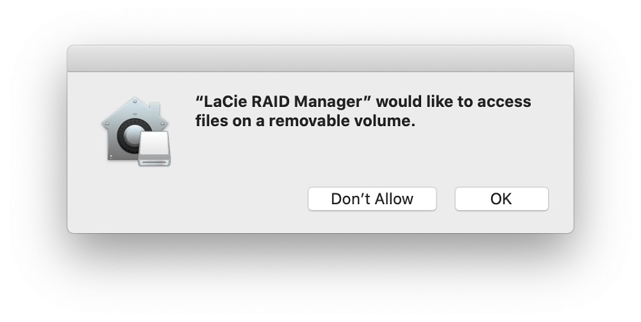641x322 pixels.
Task: Select the removable drive badge icon
Action: (x=154, y=149)
